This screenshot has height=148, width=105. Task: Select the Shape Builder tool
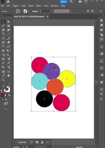pyautogui.click(x=3, y=55)
